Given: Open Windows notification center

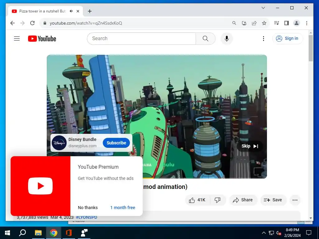Looking at the screenshot, I should (x=309, y=233).
